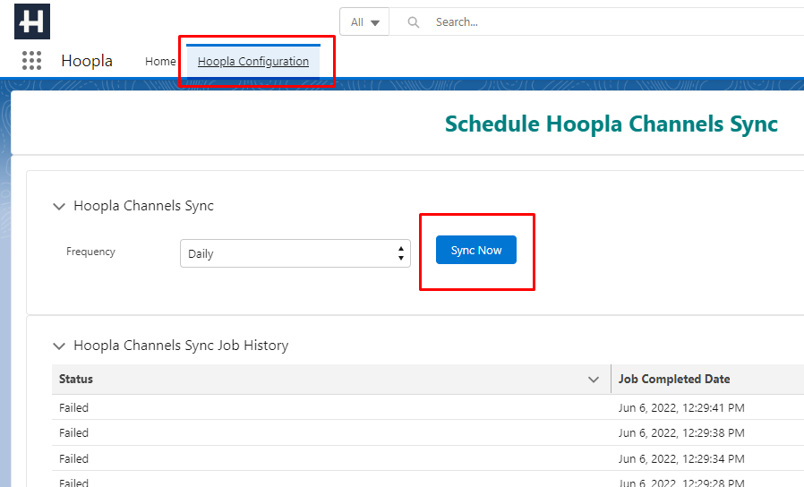Select Failed status in the 12:29:34 PM row
This screenshot has width=804, height=487.
tap(73, 458)
